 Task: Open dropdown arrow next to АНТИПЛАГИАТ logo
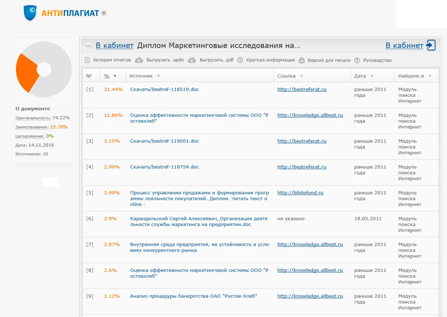pyautogui.click(x=104, y=13)
